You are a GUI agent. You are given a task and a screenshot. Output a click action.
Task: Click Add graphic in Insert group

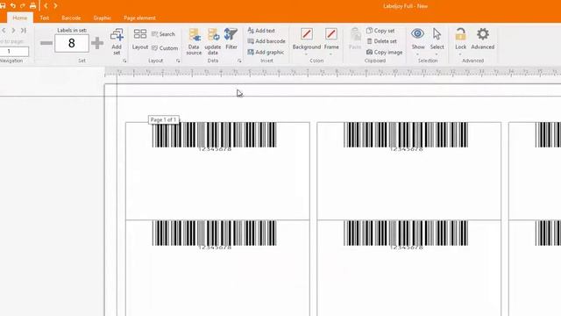pyautogui.click(x=266, y=52)
